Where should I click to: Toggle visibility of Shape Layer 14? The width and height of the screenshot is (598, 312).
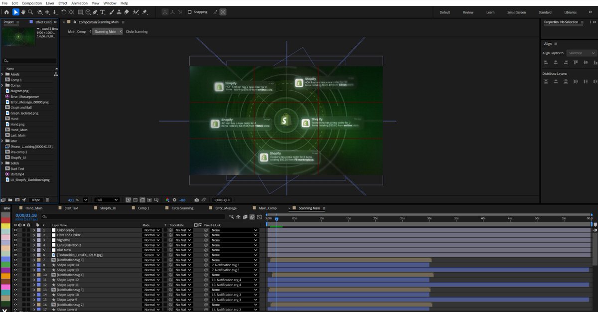(x=15, y=265)
